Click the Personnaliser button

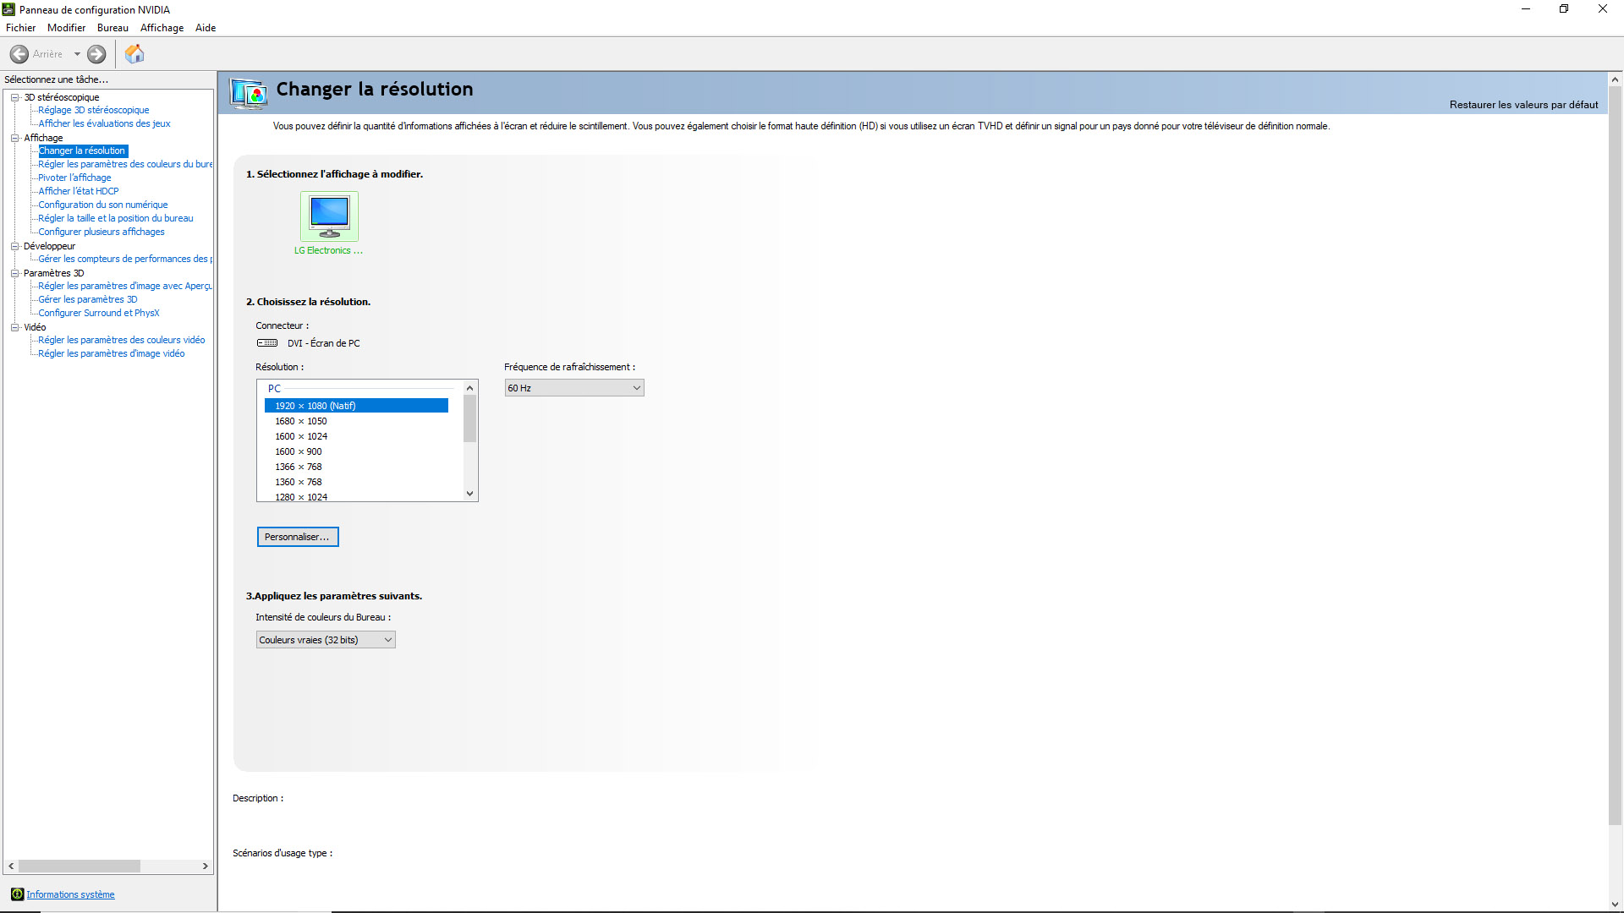[298, 537]
